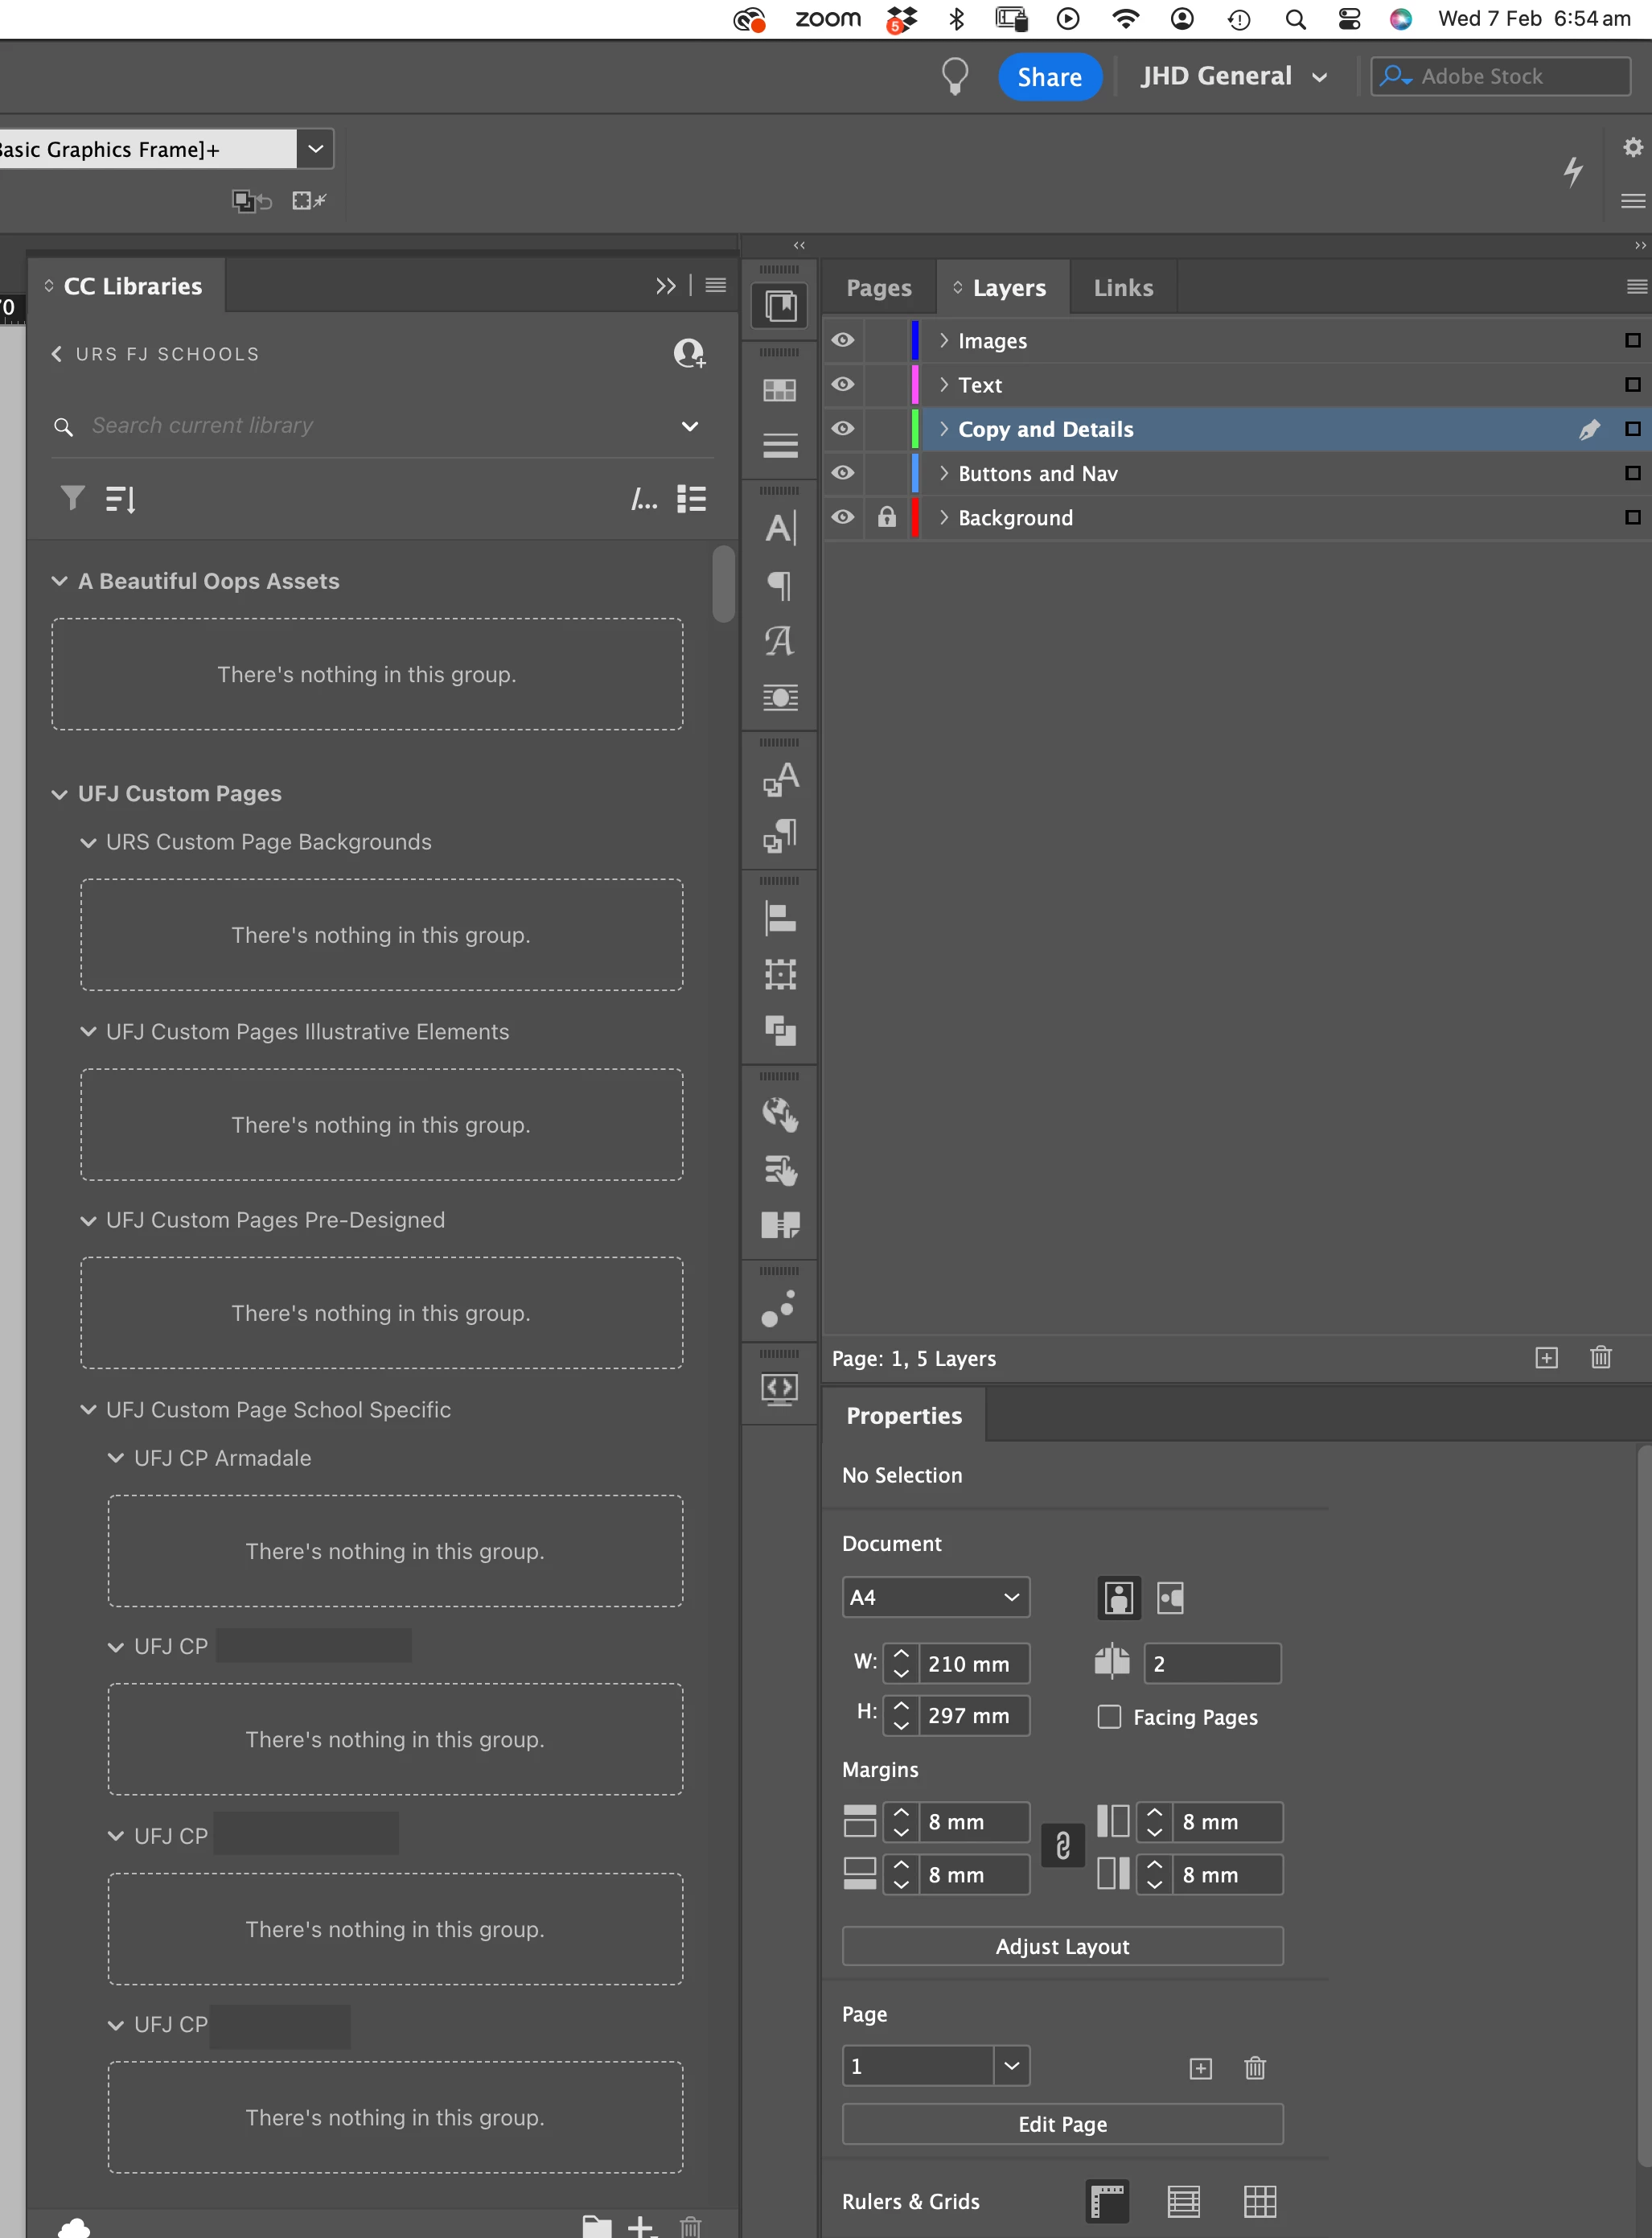Toggle the margins chain link
The image size is (1652, 2238).
pyautogui.click(x=1063, y=1846)
